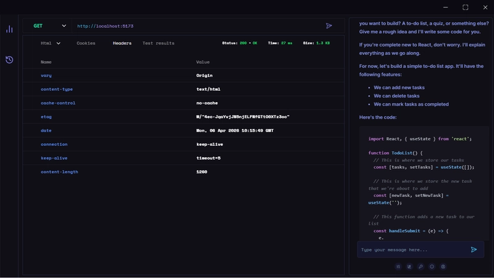
Task: Maximize the application window
Action: pos(465,7)
